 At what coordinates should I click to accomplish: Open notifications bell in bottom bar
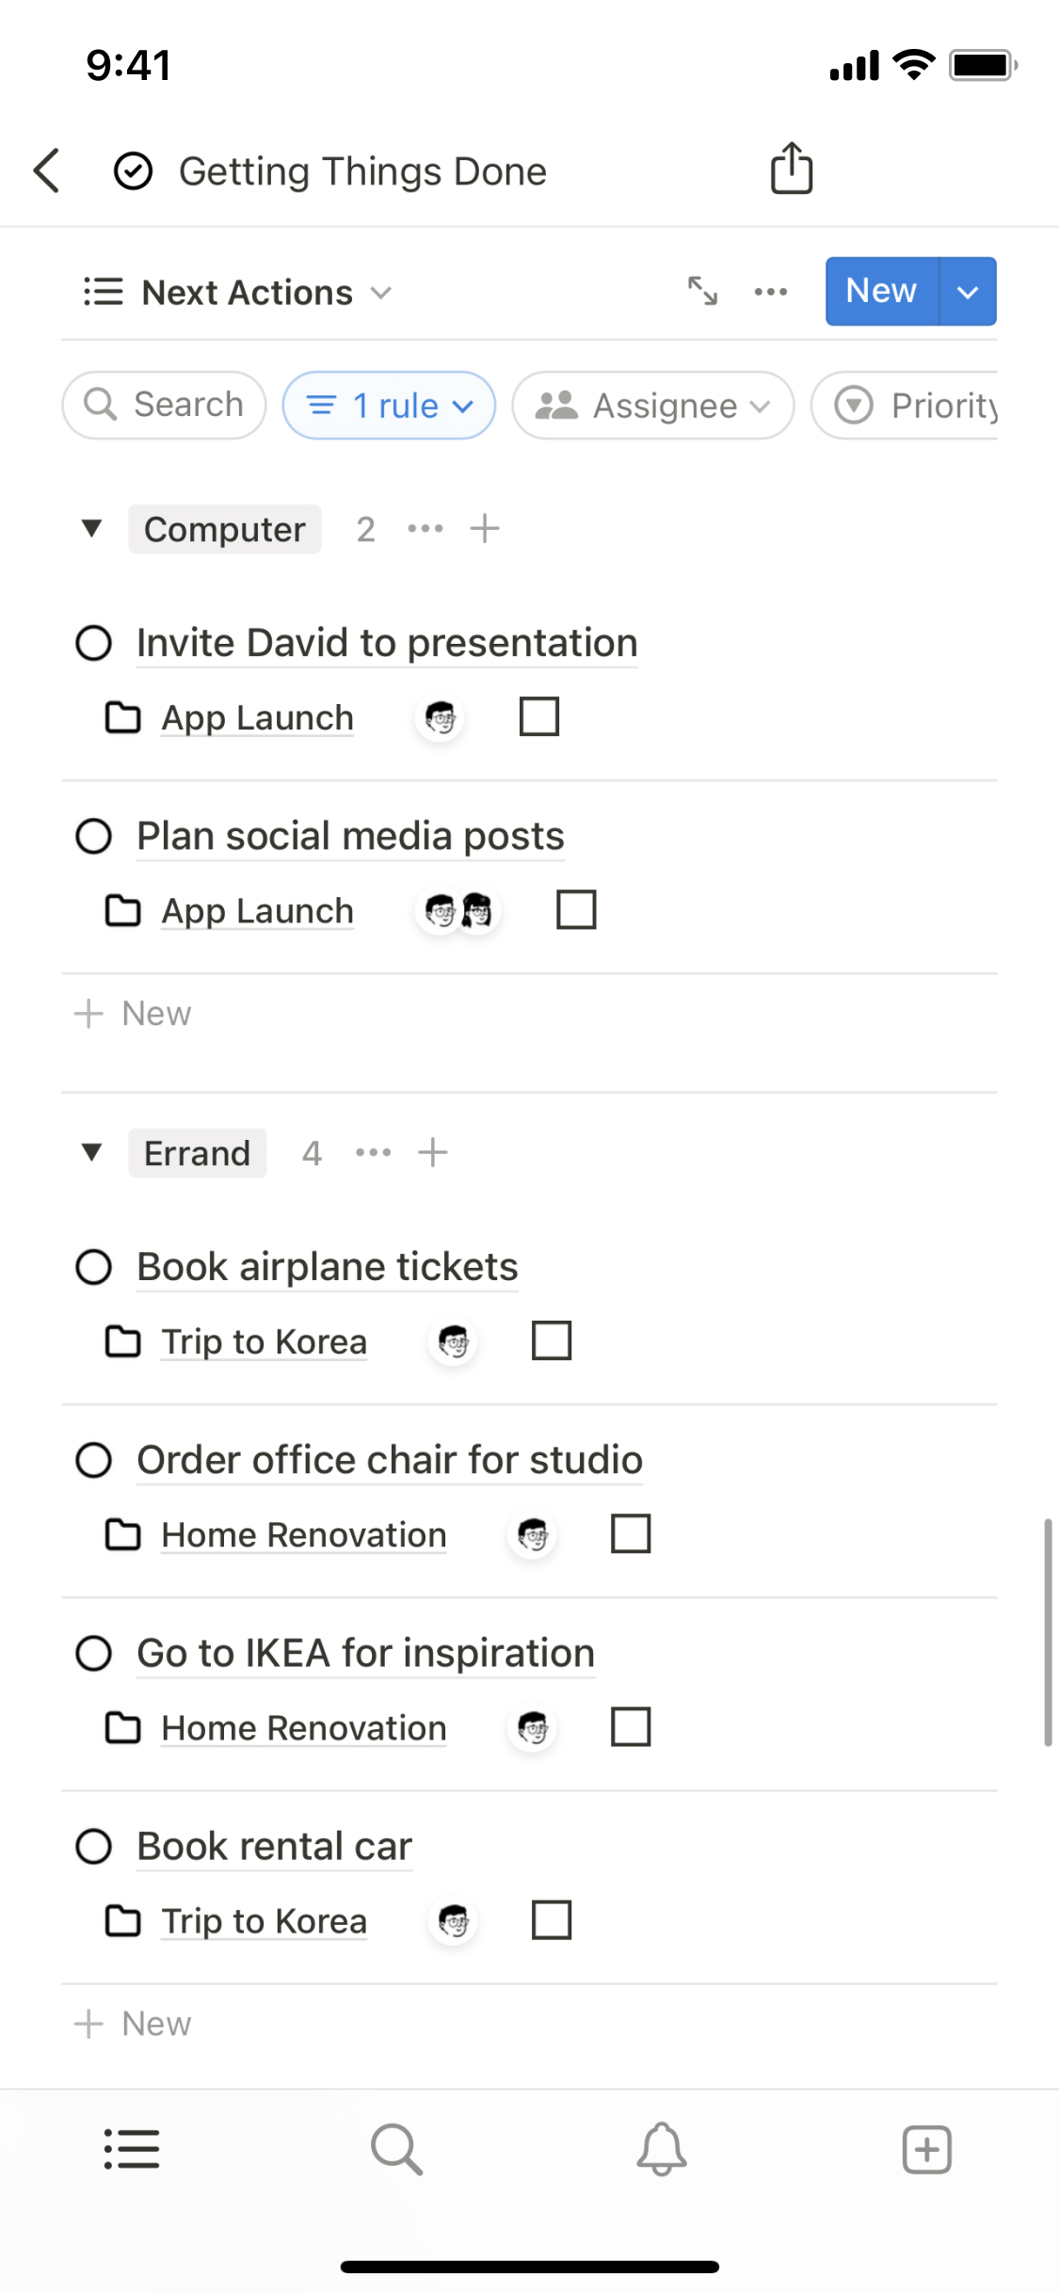(x=662, y=2149)
